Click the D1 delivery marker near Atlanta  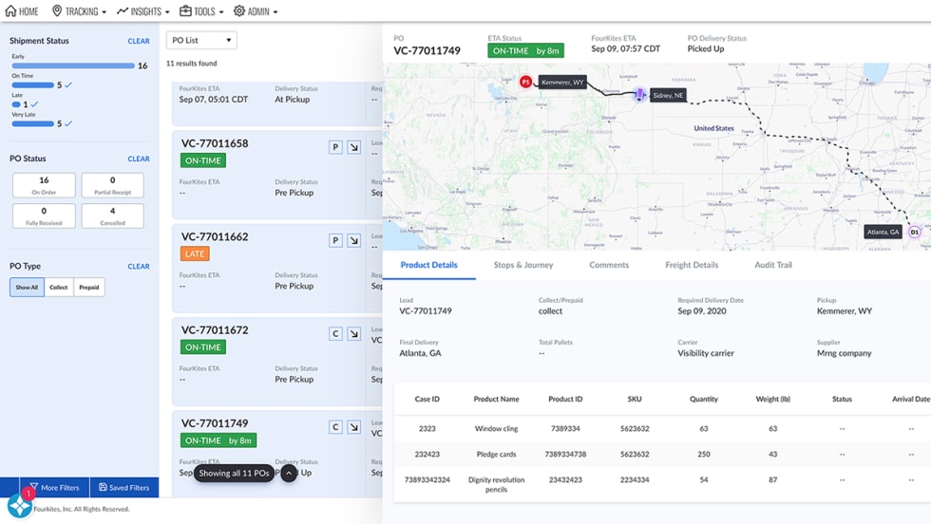click(914, 232)
